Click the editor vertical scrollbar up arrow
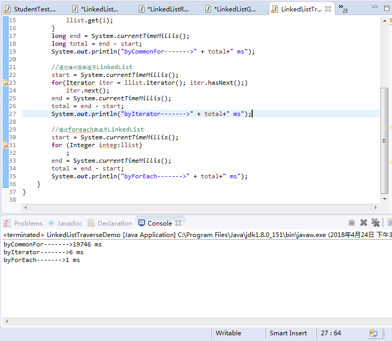This screenshot has width=392, height=341. 385,21
